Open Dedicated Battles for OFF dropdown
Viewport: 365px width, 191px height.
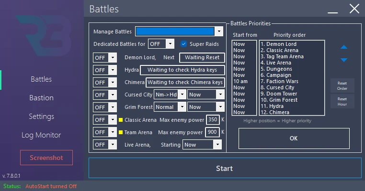pyautogui.click(x=161, y=44)
